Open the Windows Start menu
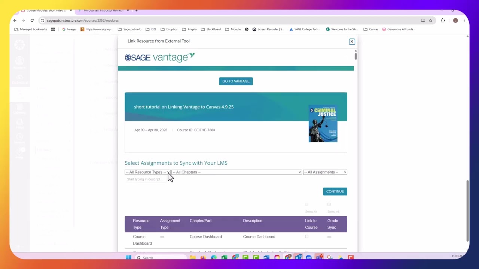 coord(128,258)
